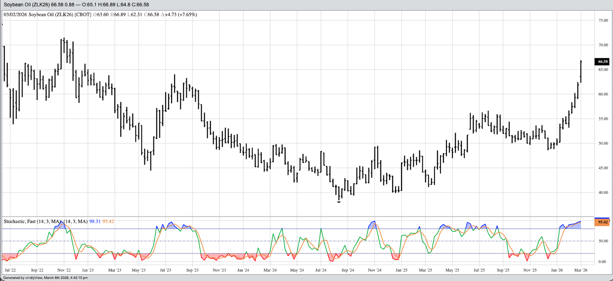Click the 50.00 stochastic axis label
The image size is (613, 281).
pos(603,241)
